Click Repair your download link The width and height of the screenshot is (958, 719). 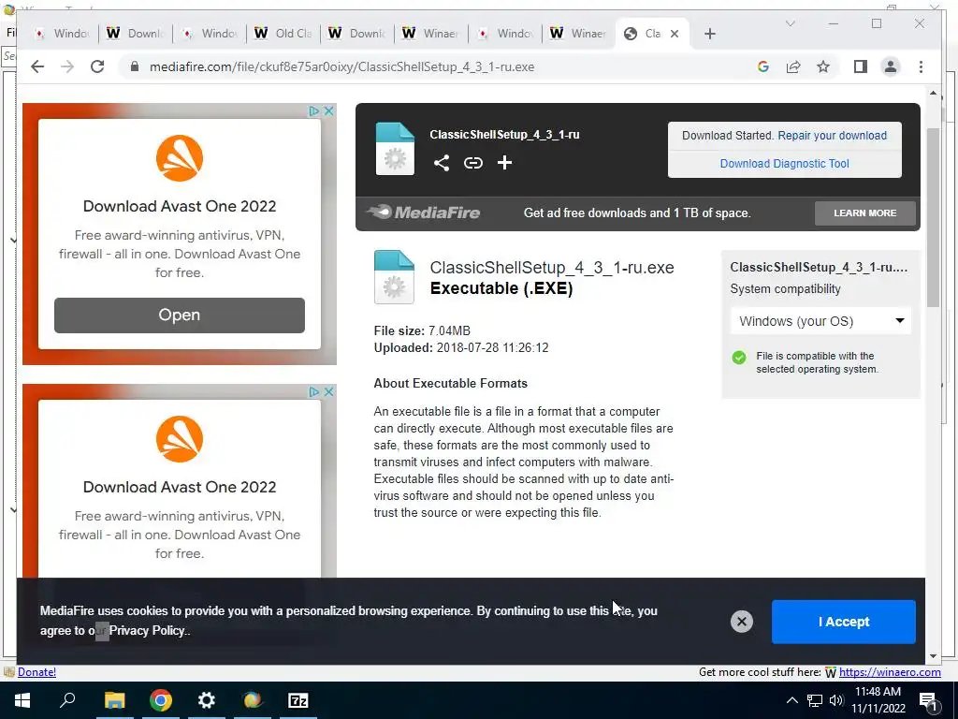coord(832,136)
